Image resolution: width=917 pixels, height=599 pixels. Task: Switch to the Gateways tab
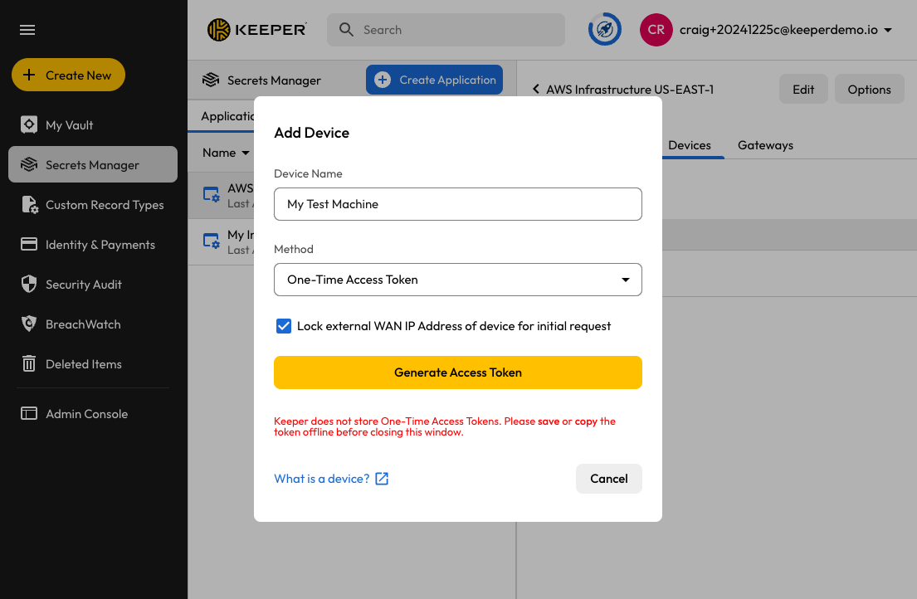click(x=765, y=145)
